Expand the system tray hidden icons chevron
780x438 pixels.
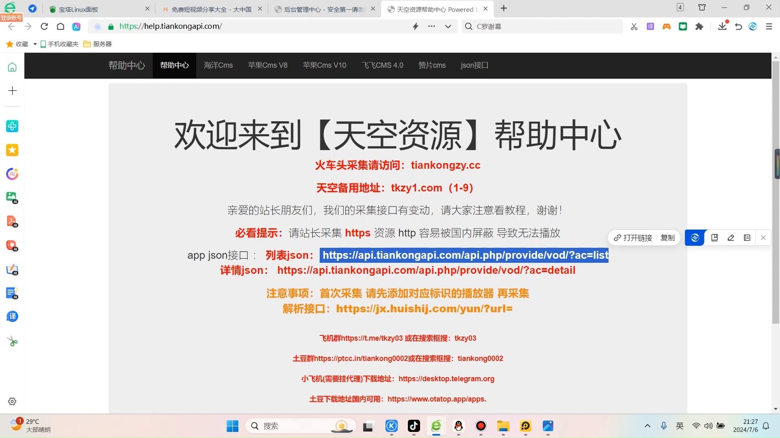pyautogui.click(x=648, y=426)
